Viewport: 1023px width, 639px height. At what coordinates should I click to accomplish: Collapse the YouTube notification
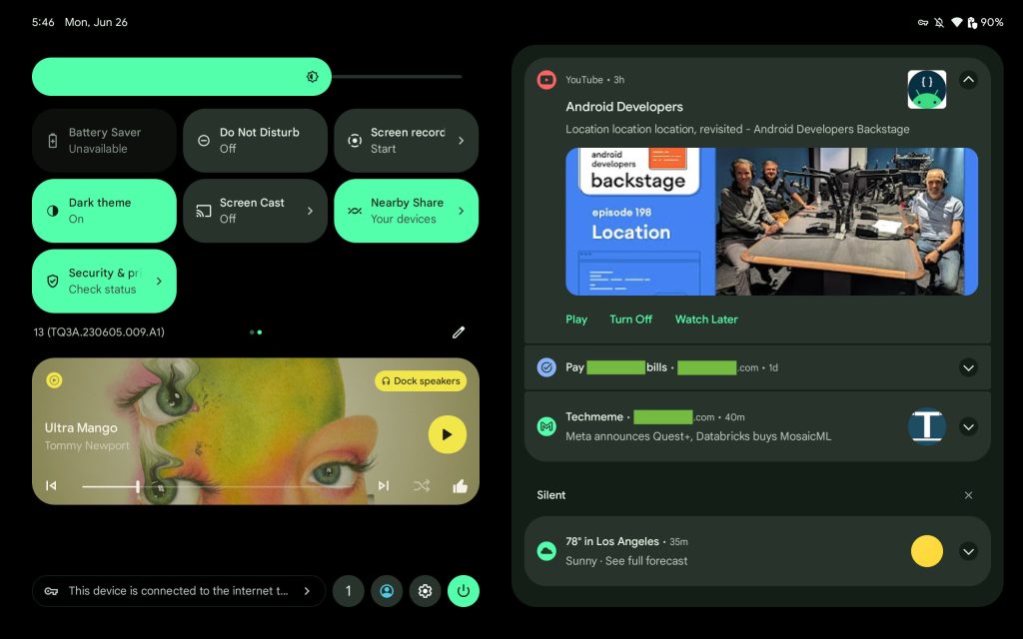tap(967, 80)
